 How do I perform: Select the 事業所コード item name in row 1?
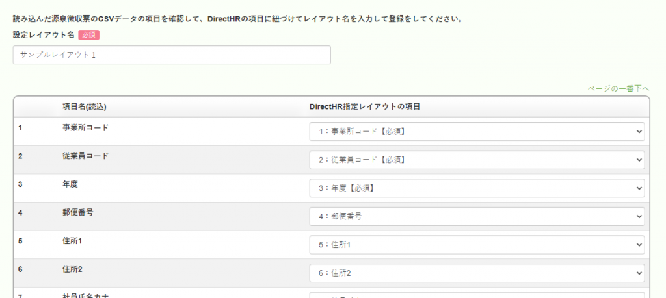coord(85,127)
